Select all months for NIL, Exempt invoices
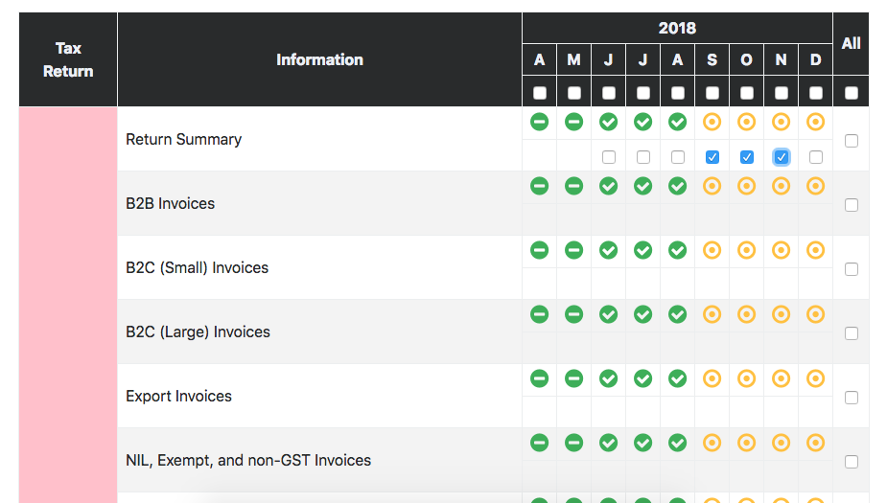The image size is (887, 503). (852, 462)
